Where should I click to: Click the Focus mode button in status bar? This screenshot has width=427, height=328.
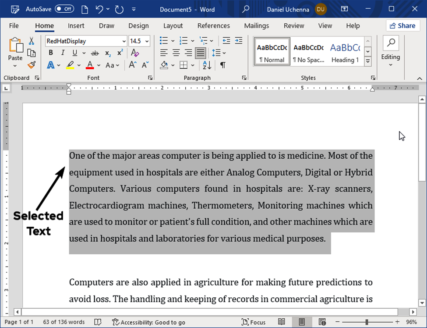click(254, 322)
